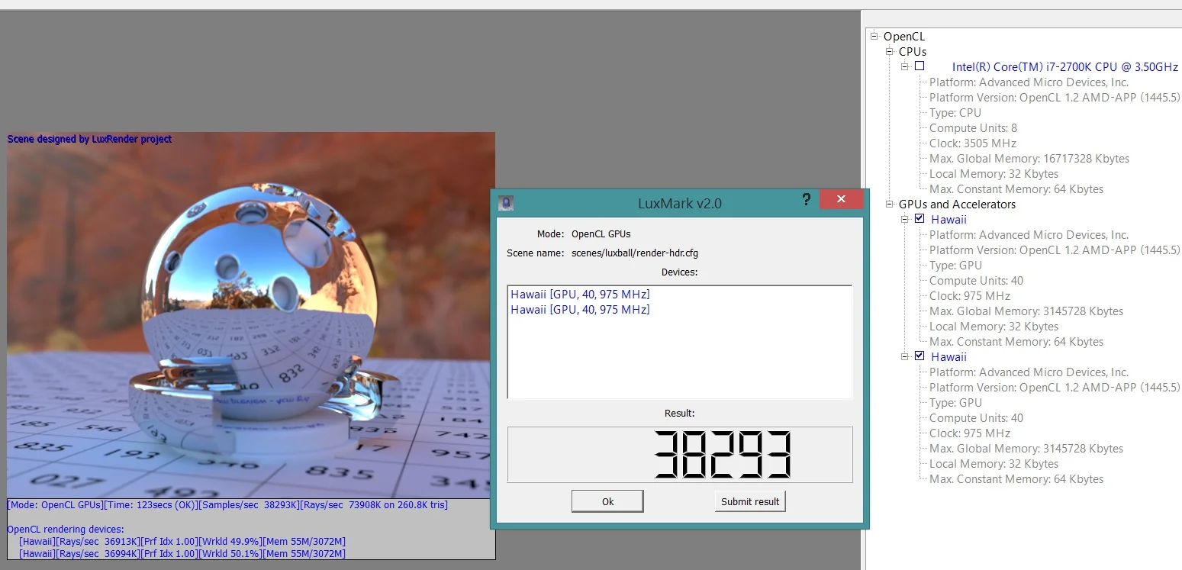This screenshot has width=1182, height=570.
Task: Click the LuxMark dialog title bar icon
Action: pos(506,203)
